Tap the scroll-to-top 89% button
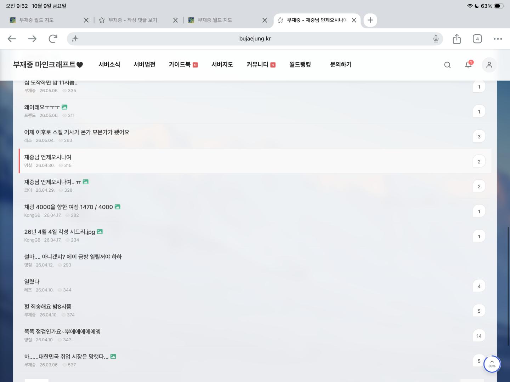Screen dimensions: 510x382 pyautogui.click(x=492, y=364)
